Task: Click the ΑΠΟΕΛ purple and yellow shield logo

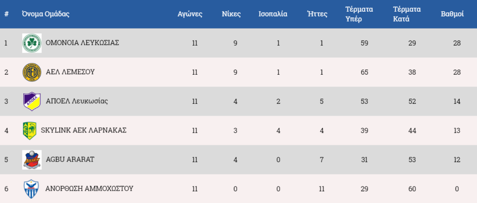Action: point(32,101)
